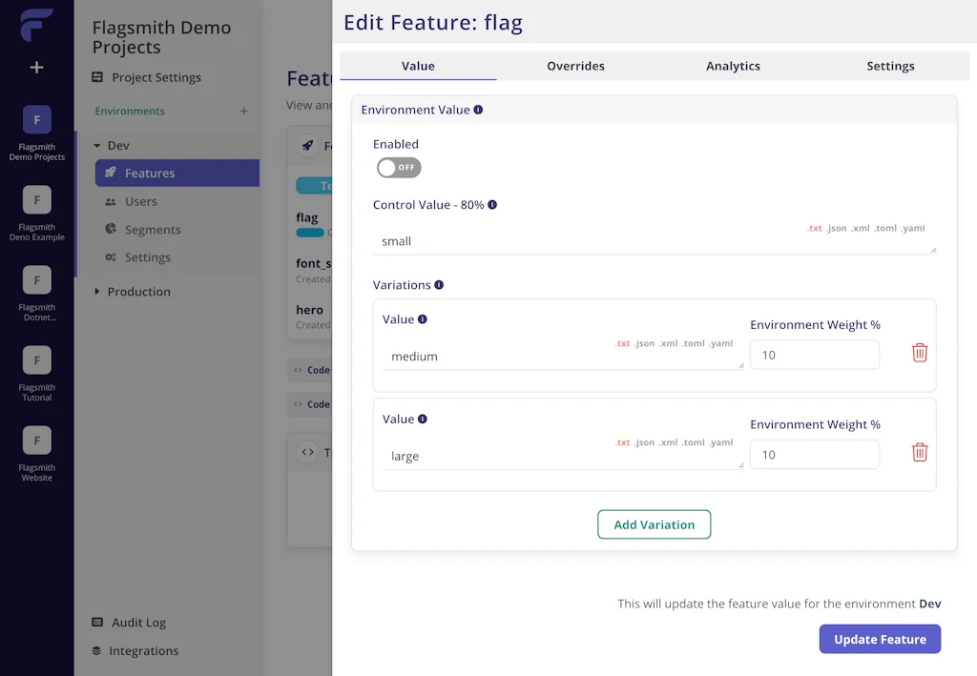Image resolution: width=977 pixels, height=676 pixels.
Task: Click the medium variation Environment Weight field
Action: point(814,355)
